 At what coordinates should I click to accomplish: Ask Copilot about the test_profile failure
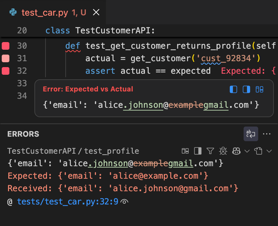[236, 151]
